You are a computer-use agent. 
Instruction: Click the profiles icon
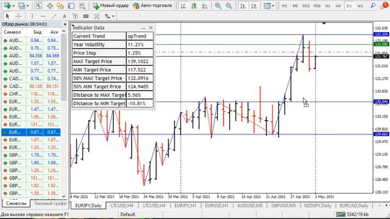click(x=21, y=5)
